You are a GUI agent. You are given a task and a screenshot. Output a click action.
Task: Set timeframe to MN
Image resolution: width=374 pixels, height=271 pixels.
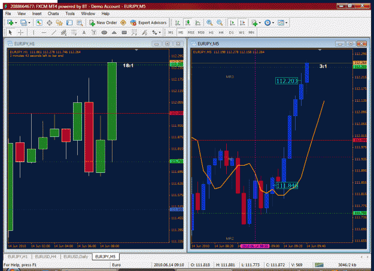(x=251, y=32)
